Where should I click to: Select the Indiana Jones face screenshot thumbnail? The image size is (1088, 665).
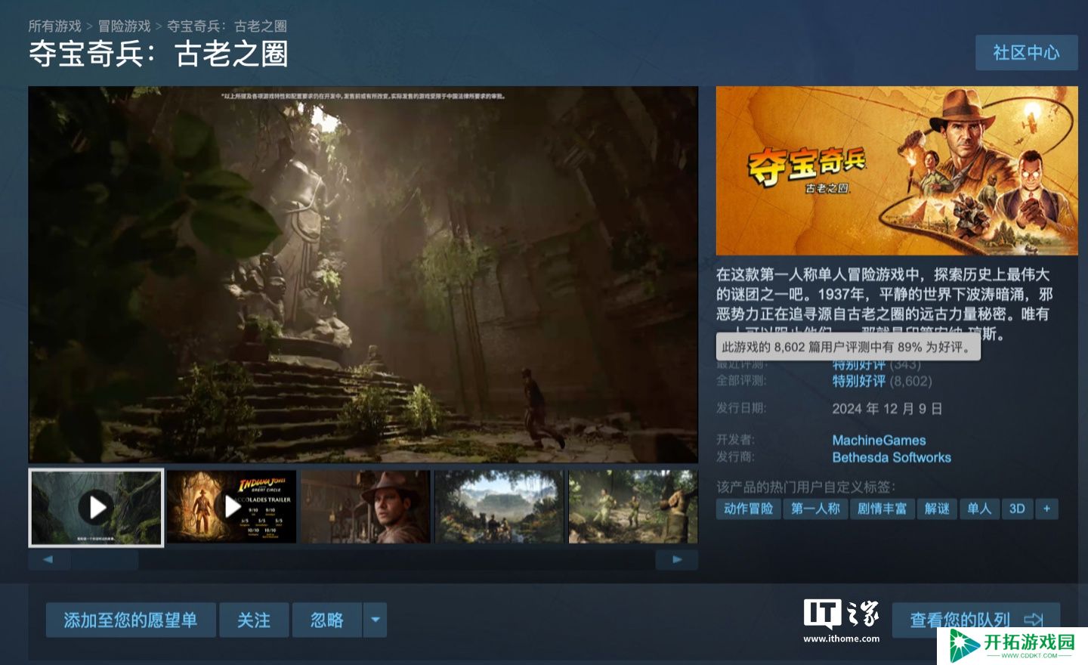coord(366,506)
